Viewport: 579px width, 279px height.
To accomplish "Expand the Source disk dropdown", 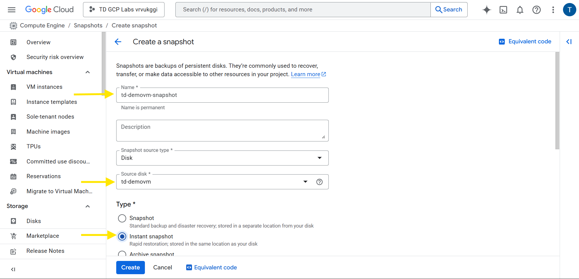I will coord(305,182).
